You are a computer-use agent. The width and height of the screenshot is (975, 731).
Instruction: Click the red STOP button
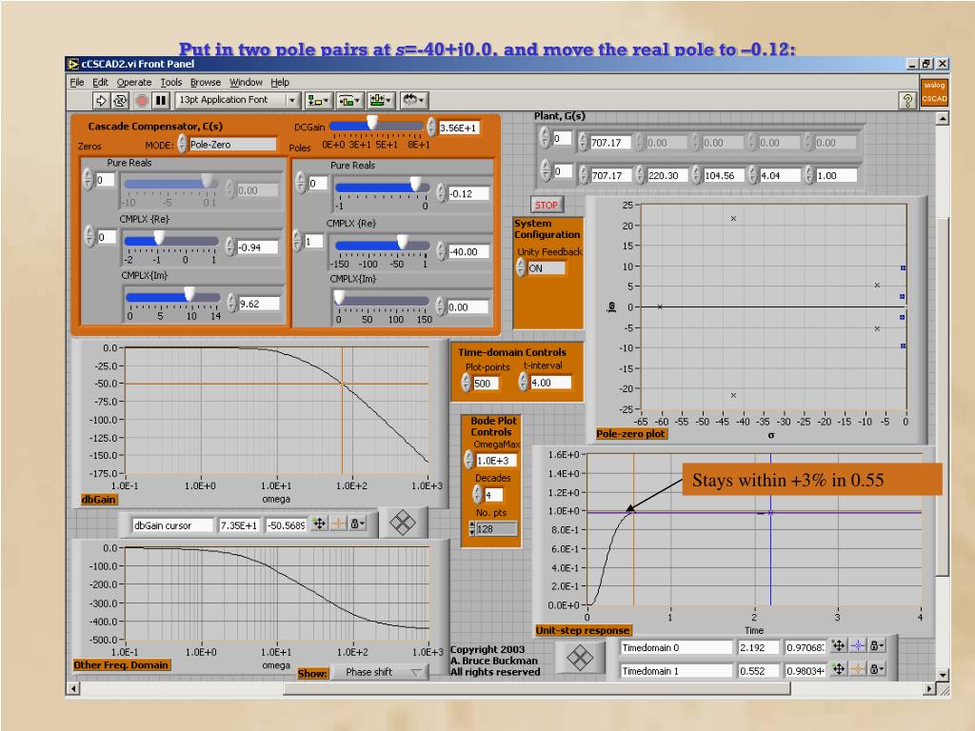pyautogui.click(x=546, y=206)
